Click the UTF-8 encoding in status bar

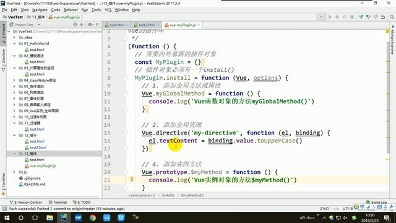point(348,209)
